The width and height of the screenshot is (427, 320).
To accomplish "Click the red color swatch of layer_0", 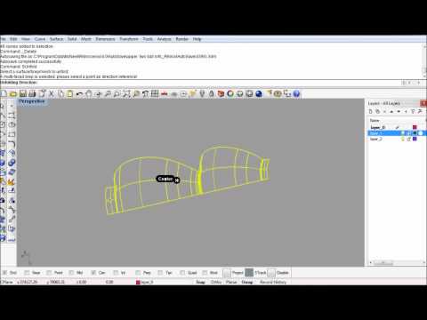I will 415,127.
